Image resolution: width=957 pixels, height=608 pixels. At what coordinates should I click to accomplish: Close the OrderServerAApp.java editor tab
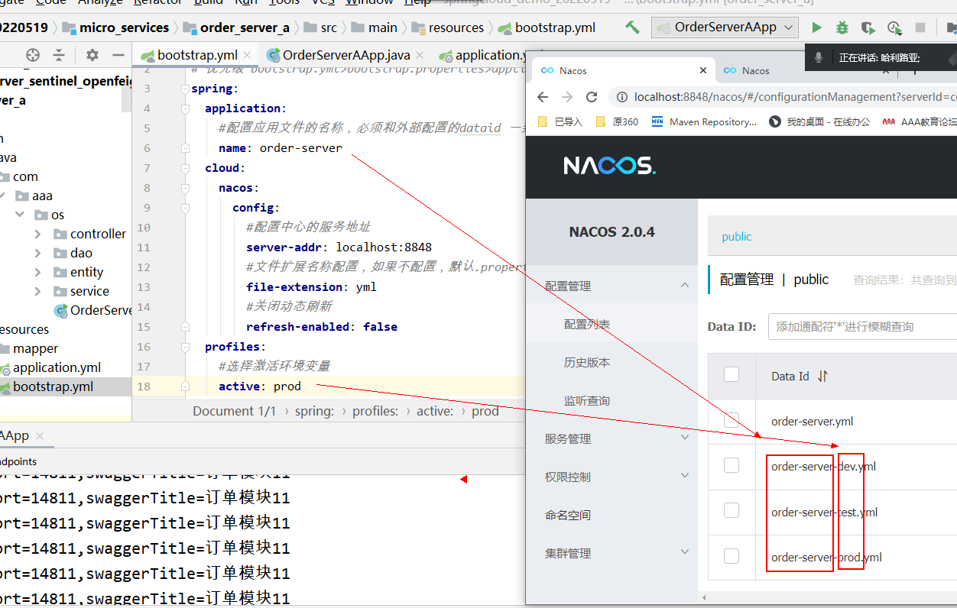(x=420, y=55)
